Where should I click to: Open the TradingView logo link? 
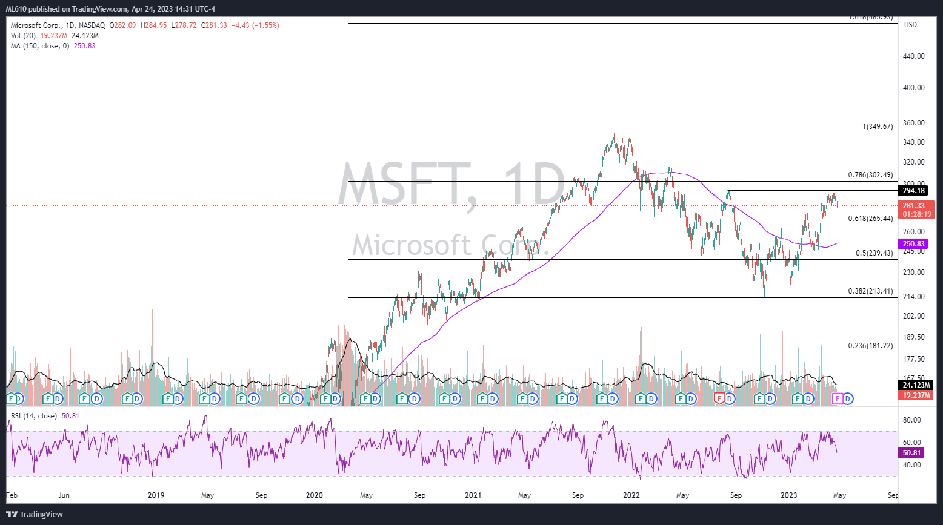[x=35, y=514]
